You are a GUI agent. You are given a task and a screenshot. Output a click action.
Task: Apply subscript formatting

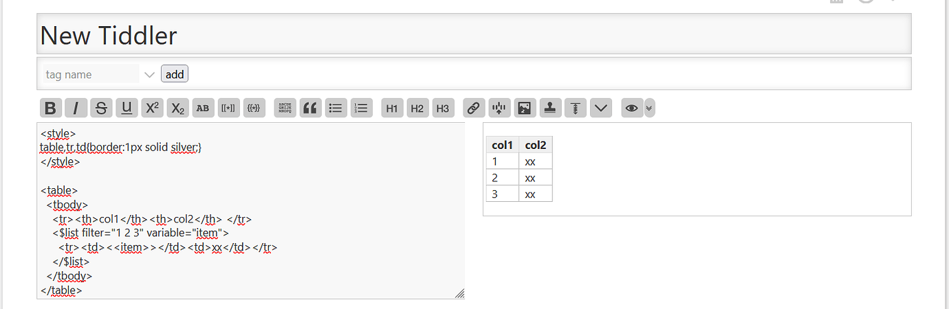[x=178, y=108]
